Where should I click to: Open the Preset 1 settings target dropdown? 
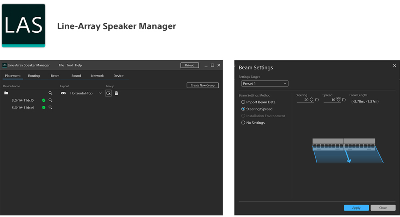[x=264, y=84]
